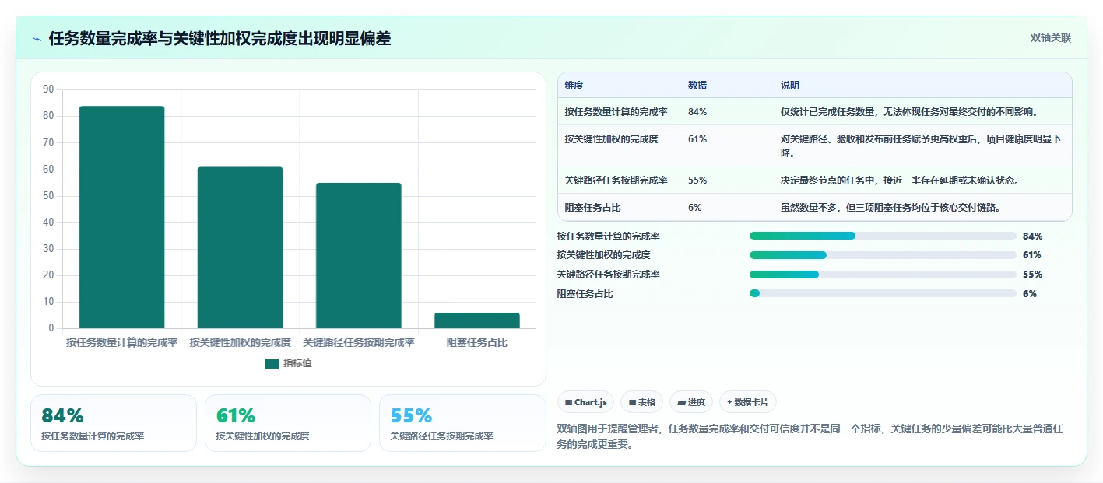Click the 说明 column header
1103x483 pixels.
(x=790, y=86)
